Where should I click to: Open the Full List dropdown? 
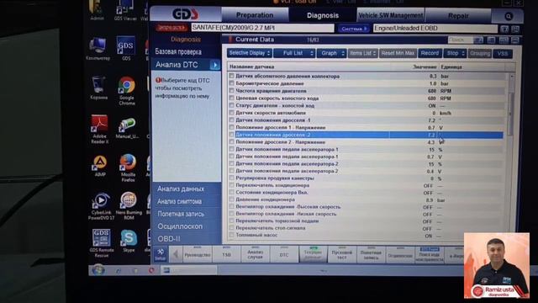pyautogui.click(x=294, y=53)
